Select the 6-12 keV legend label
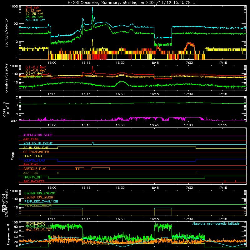The height and width of the screenshot is (250, 250). coord(33,11)
